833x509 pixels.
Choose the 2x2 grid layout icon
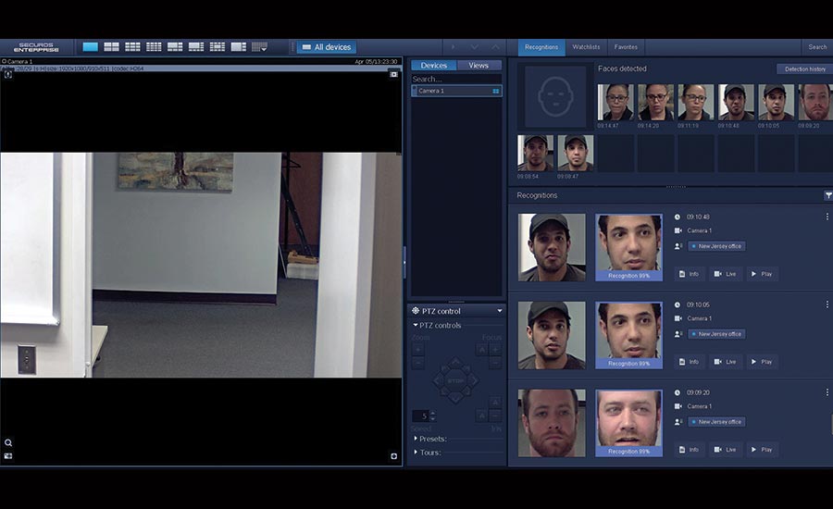111,46
